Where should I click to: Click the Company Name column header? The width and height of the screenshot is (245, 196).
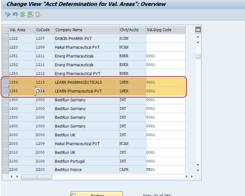click(x=87, y=30)
